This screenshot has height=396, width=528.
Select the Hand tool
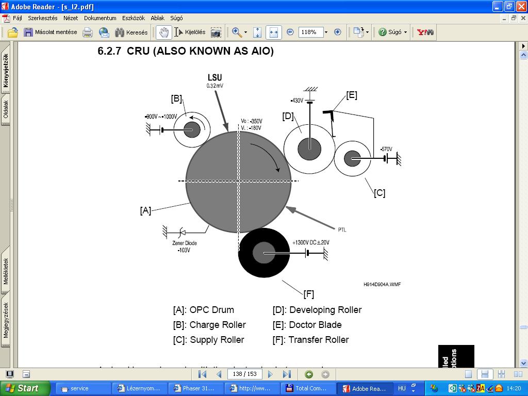click(x=163, y=32)
